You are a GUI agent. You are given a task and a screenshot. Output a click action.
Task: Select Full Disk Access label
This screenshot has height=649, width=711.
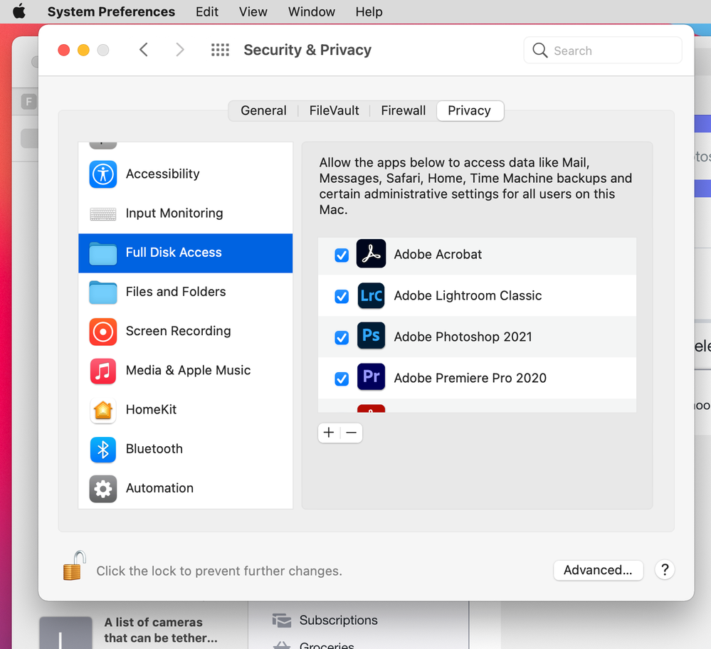pos(174,252)
